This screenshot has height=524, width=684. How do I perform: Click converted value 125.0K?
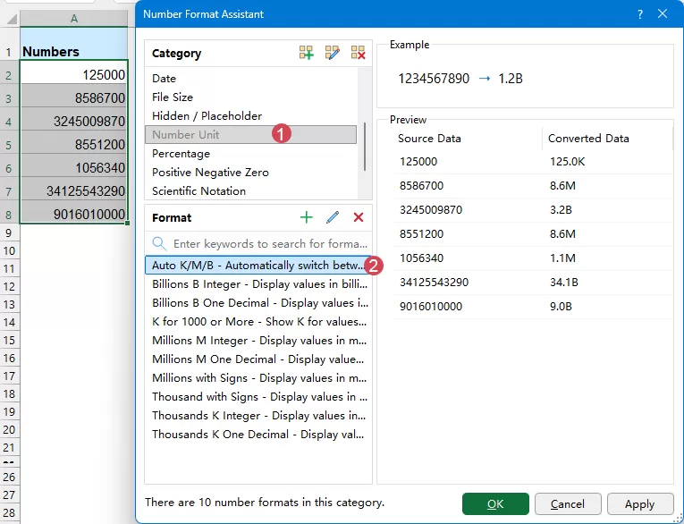pyautogui.click(x=567, y=162)
